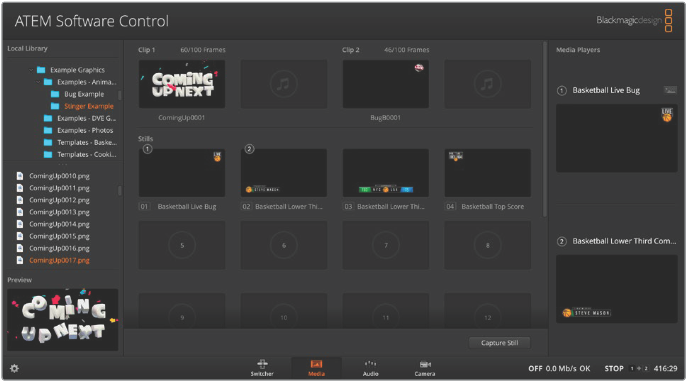Click empty still slot 5
The width and height of the screenshot is (687, 382).
click(182, 245)
